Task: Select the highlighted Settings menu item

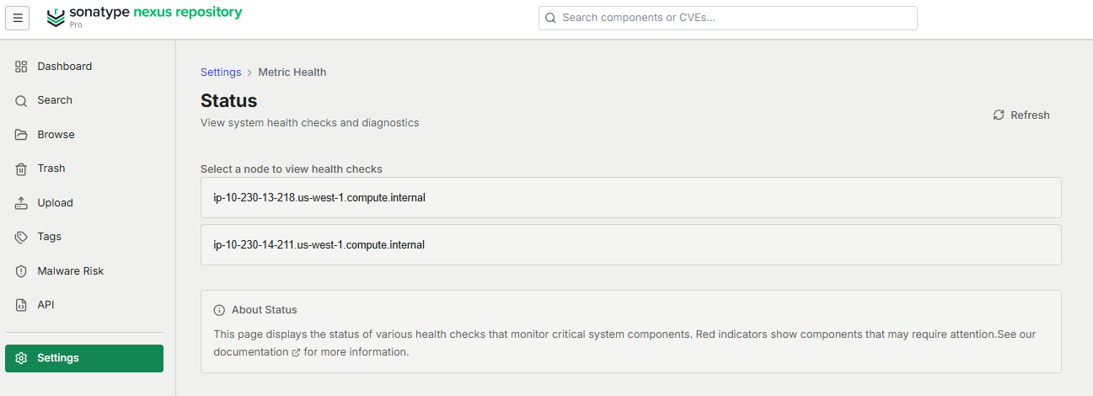Action: point(84,358)
